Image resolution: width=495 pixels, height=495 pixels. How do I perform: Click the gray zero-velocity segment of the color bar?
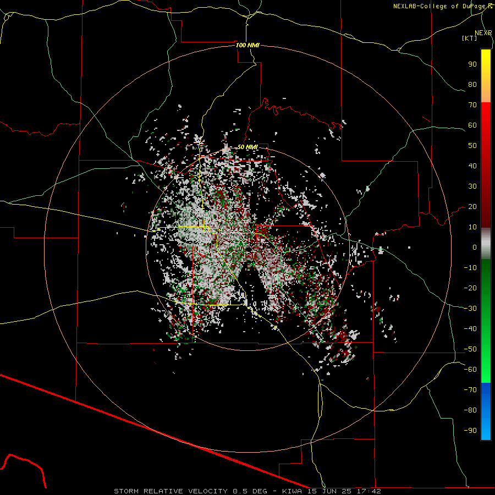[486, 243]
